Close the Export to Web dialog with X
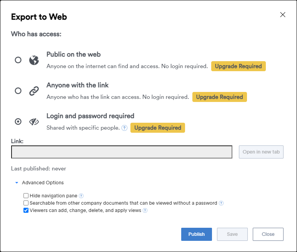 (283, 15)
